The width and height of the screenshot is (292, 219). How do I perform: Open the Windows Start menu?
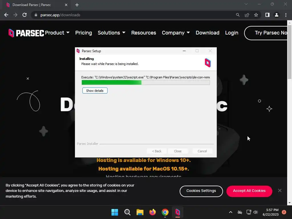point(115,212)
